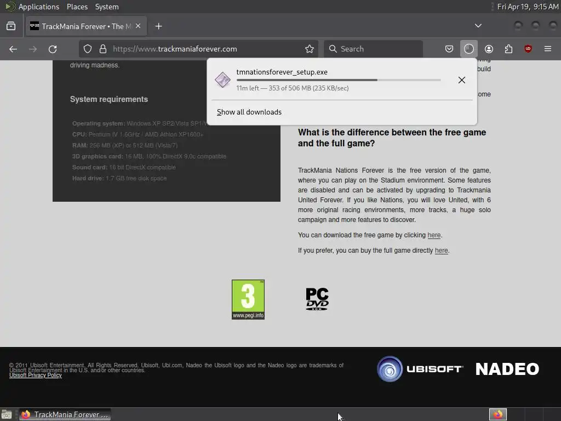Open a new browser tab

(x=158, y=26)
